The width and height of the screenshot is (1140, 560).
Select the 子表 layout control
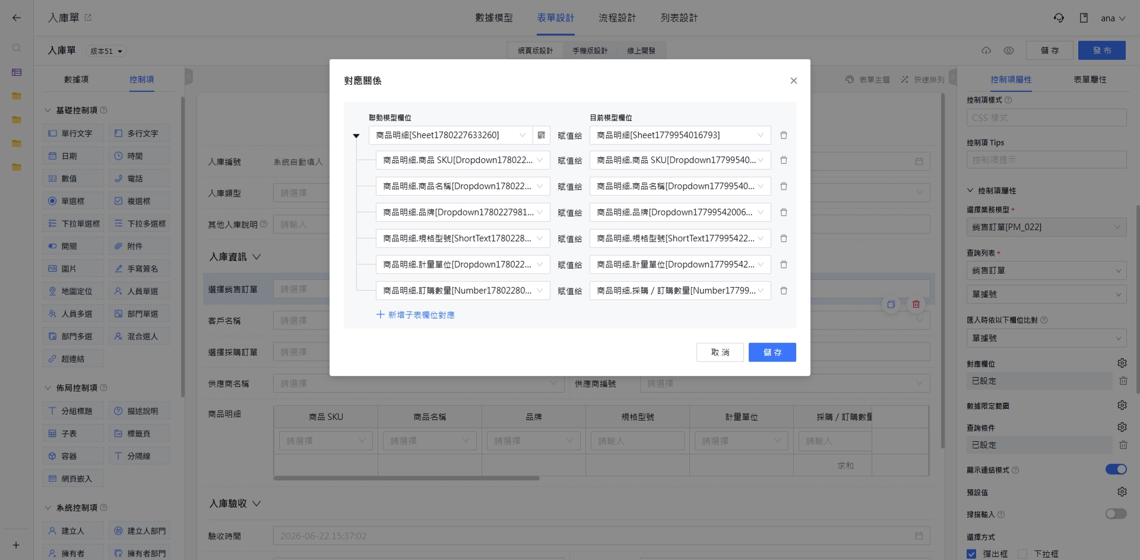[x=73, y=434]
